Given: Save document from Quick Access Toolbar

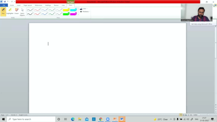Looking at the screenshot, I should (4, 1).
